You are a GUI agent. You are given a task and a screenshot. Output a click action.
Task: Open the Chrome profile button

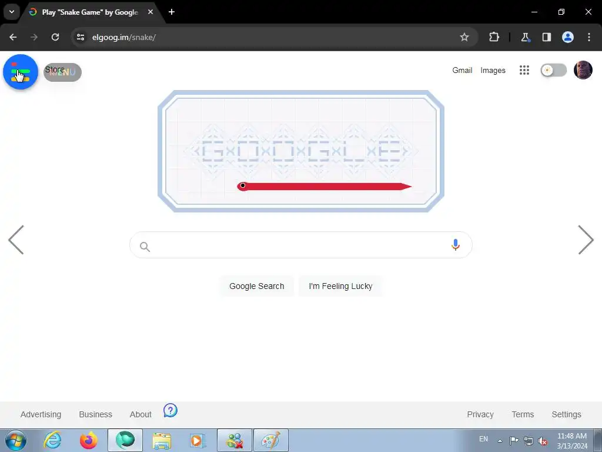(568, 37)
